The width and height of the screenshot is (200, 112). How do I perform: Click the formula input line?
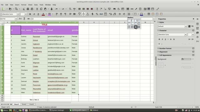92,19
